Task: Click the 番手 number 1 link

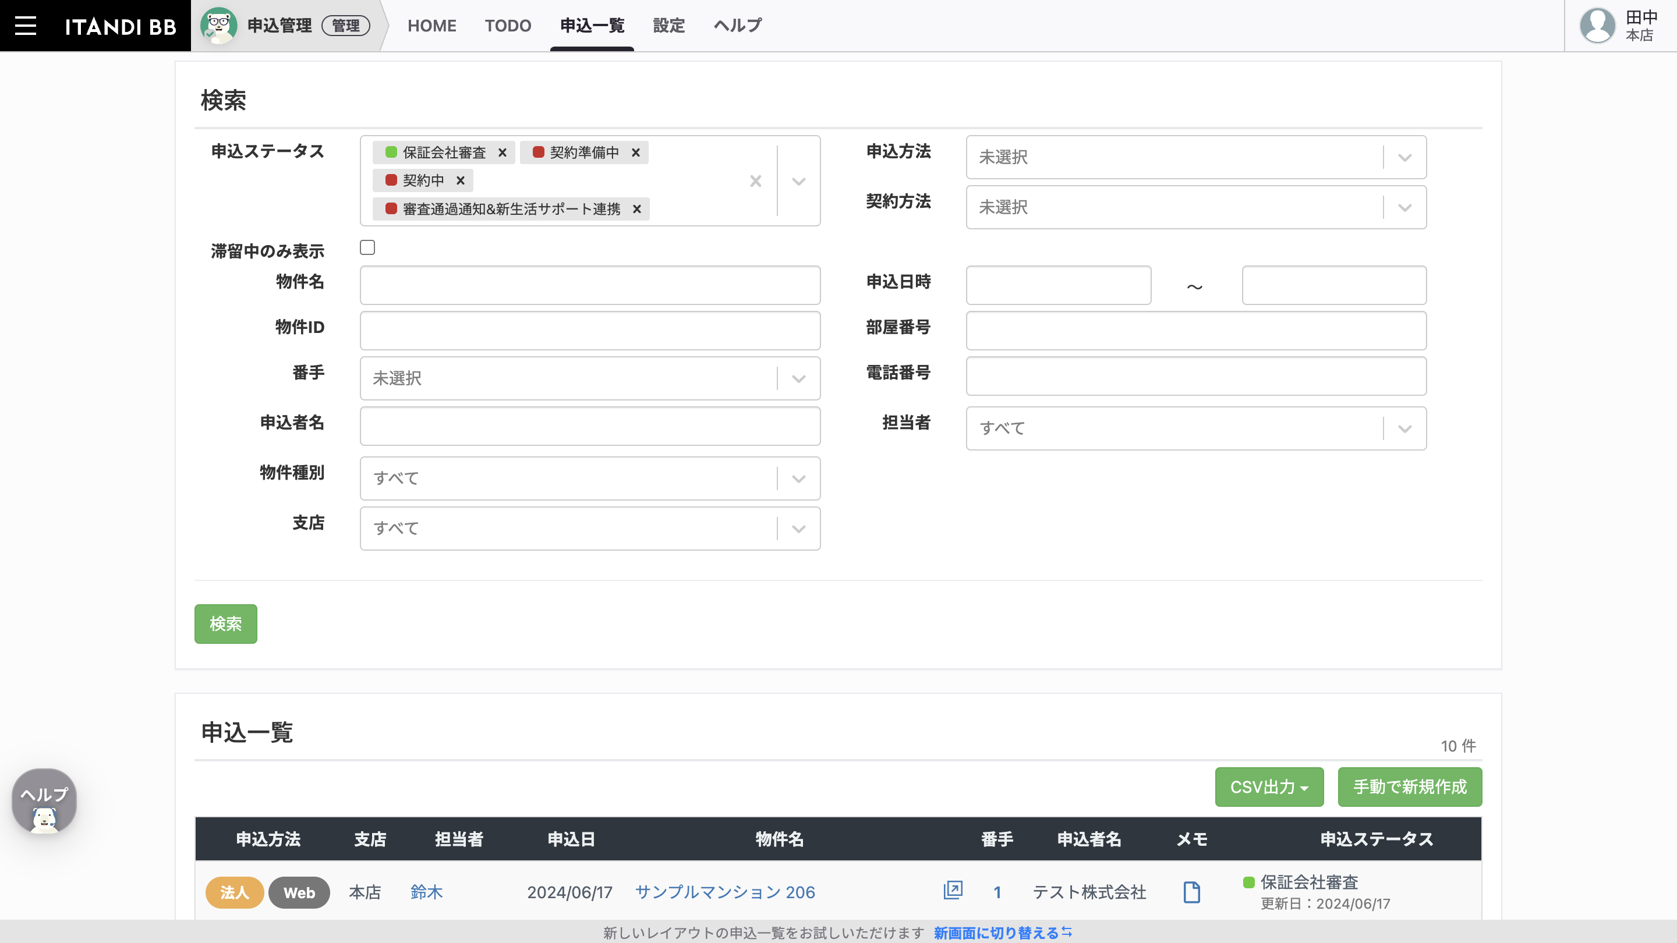Action: tap(997, 892)
